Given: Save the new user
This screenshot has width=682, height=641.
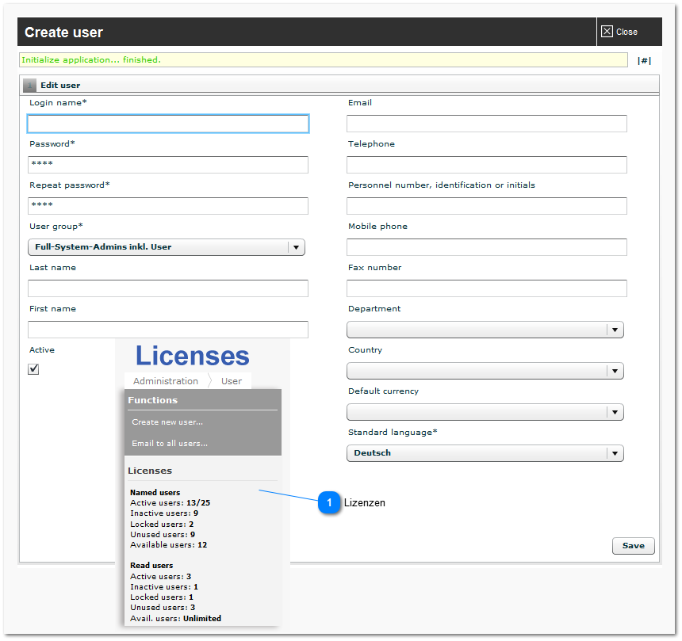Looking at the screenshot, I should pos(634,546).
